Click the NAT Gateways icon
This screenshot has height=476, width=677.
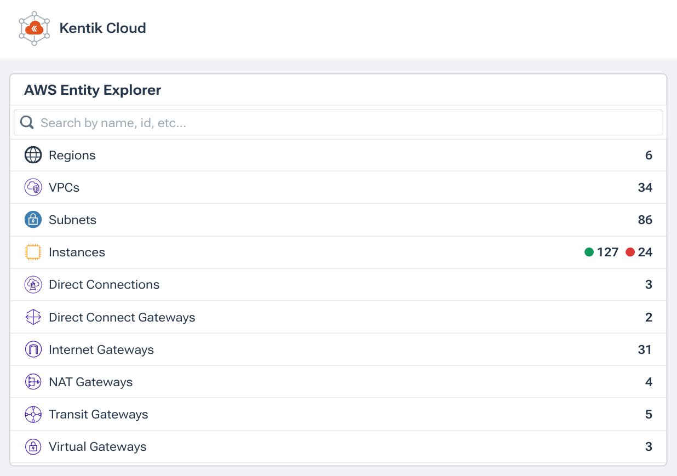33,382
